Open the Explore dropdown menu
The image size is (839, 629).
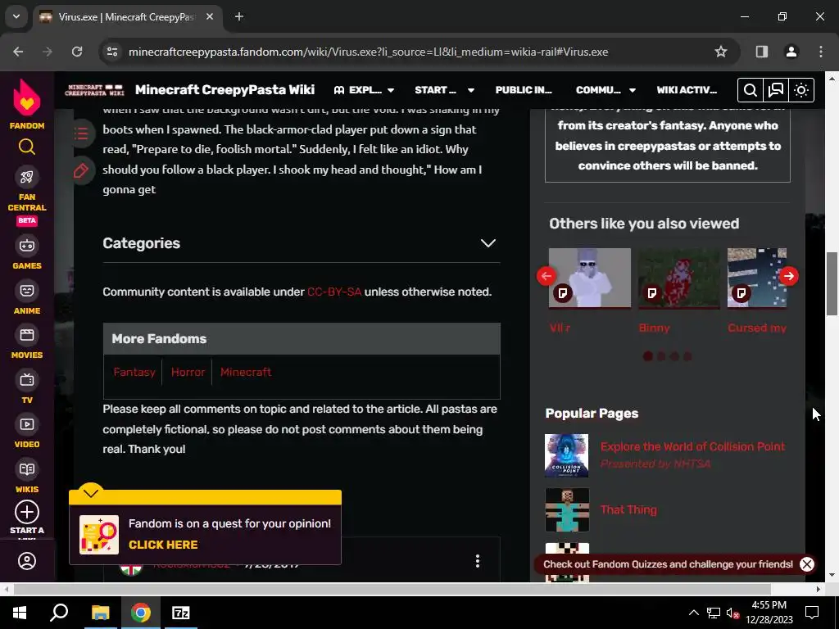364,90
